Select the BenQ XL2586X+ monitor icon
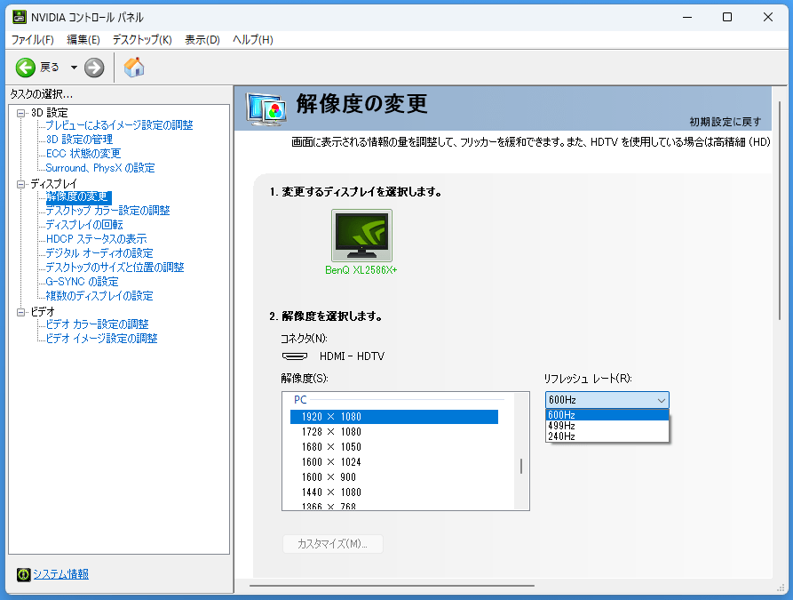793x600 pixels. click(x=361, y=236)
